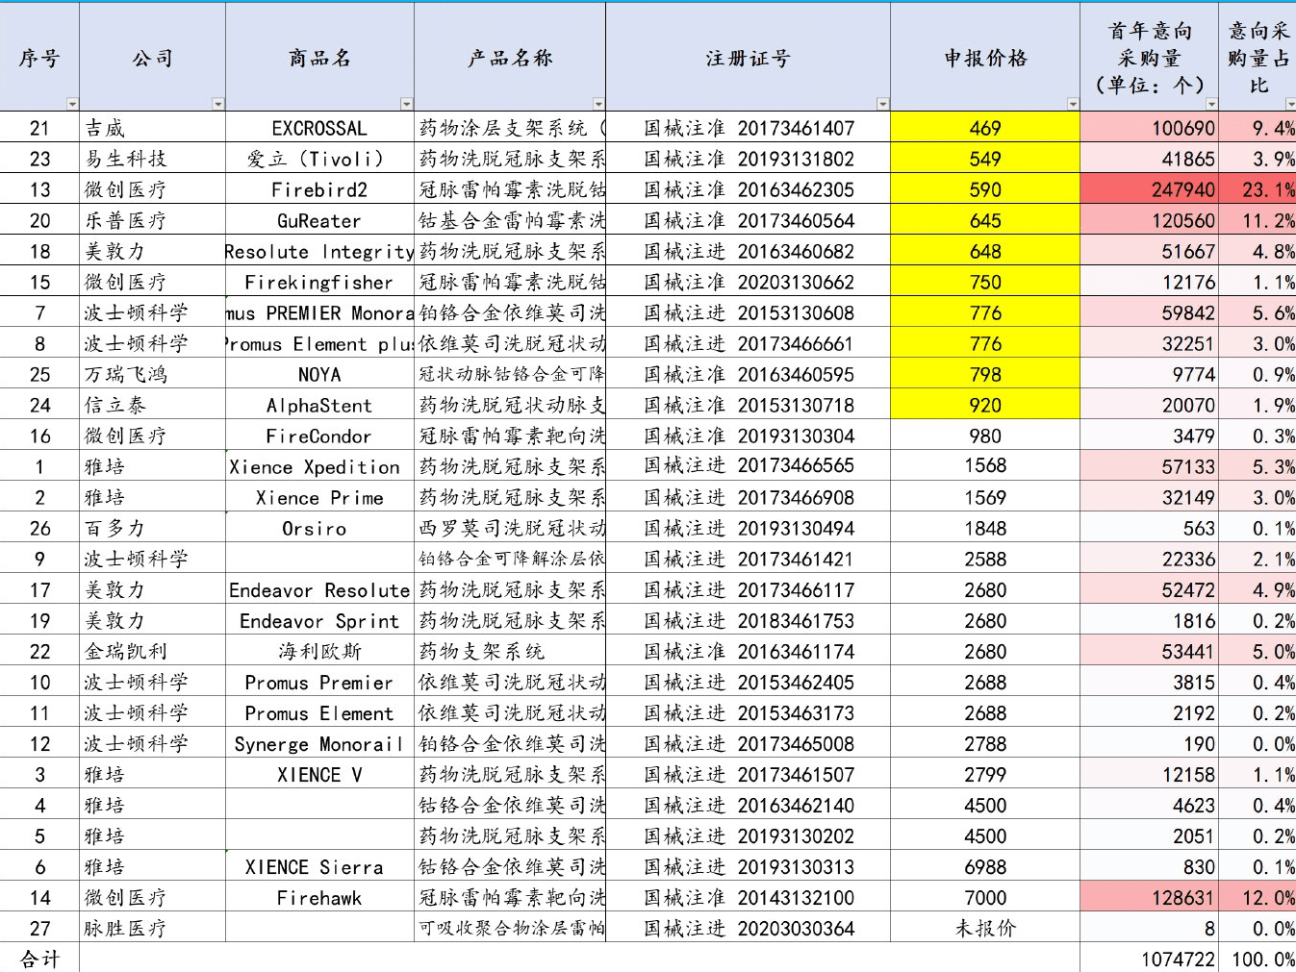Select the yellow price cell 750
Screen dimensions: 1296x972
click(x=985, y=282)
